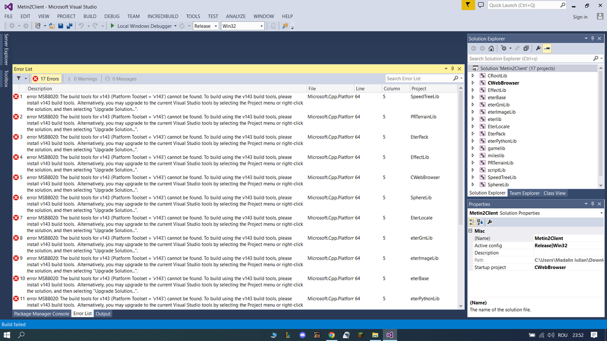Screen dimensions: 607x341
Task: Expand the gamelib project node
Action: tap(473, 148)
